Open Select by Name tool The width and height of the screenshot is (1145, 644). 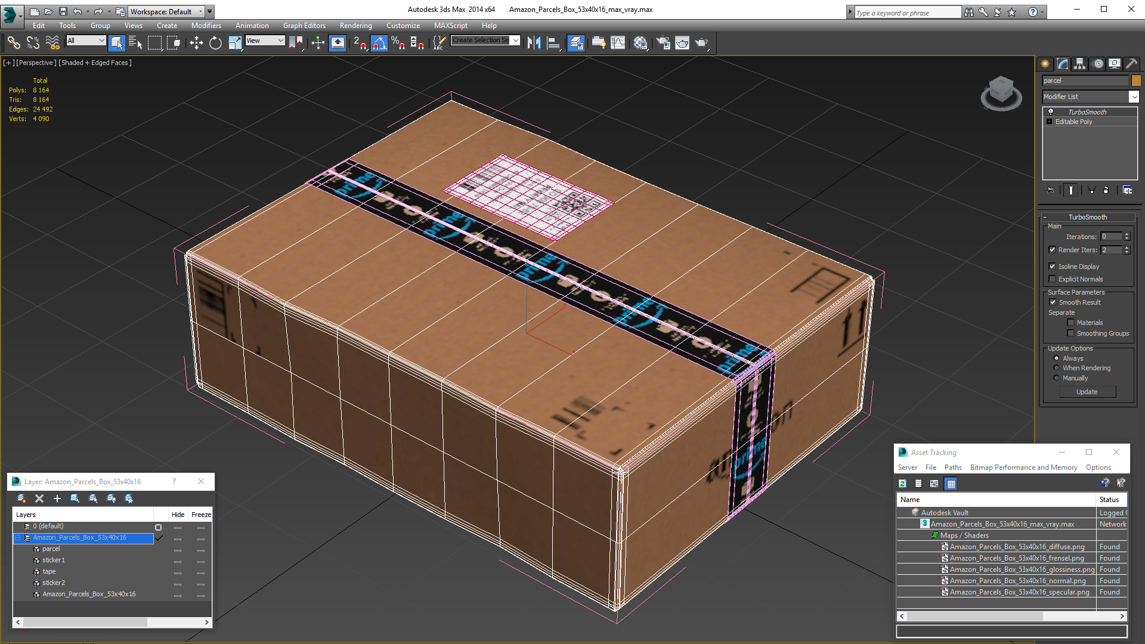[x=135, y=42]
